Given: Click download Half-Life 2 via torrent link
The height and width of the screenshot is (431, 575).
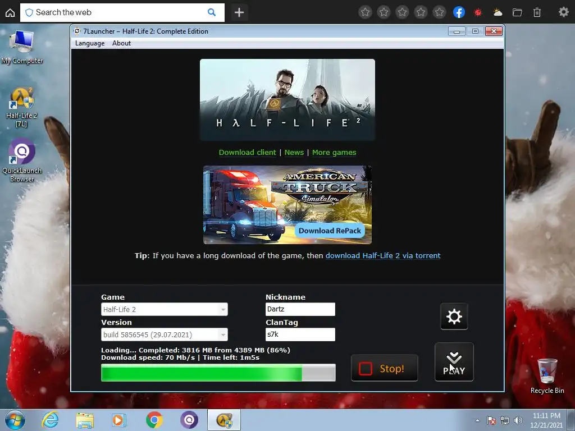Looking at the screenshot, I should coord(383,255).
